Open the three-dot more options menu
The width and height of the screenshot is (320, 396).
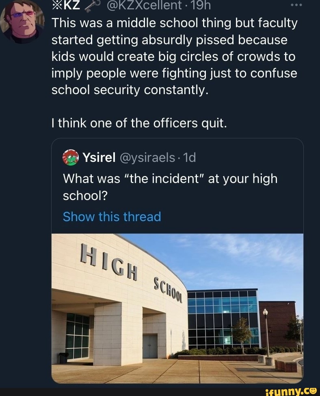tap(298, 6)
